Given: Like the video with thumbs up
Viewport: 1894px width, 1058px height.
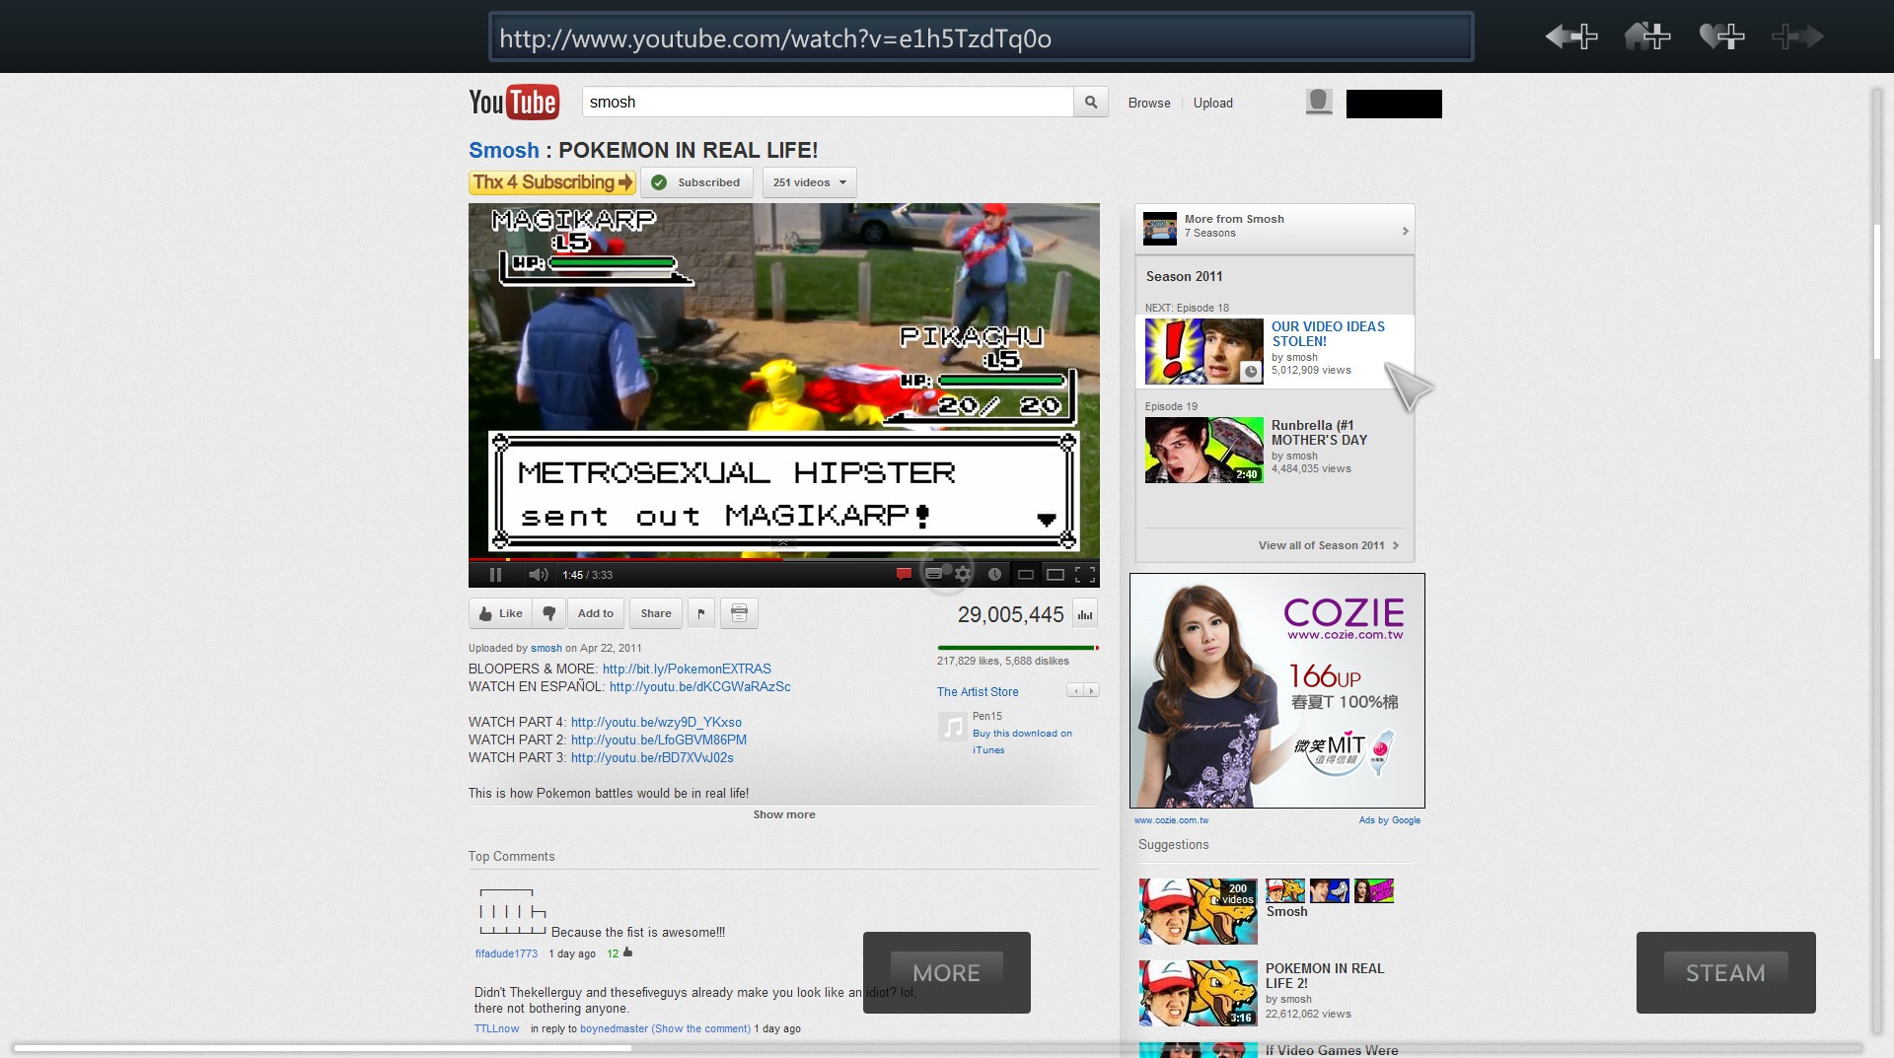Looking at the screenshot, I should coord(501,613).
